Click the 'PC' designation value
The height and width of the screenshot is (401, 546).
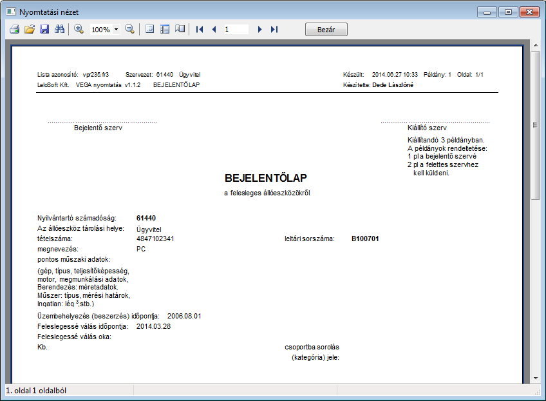click(141, 249)
